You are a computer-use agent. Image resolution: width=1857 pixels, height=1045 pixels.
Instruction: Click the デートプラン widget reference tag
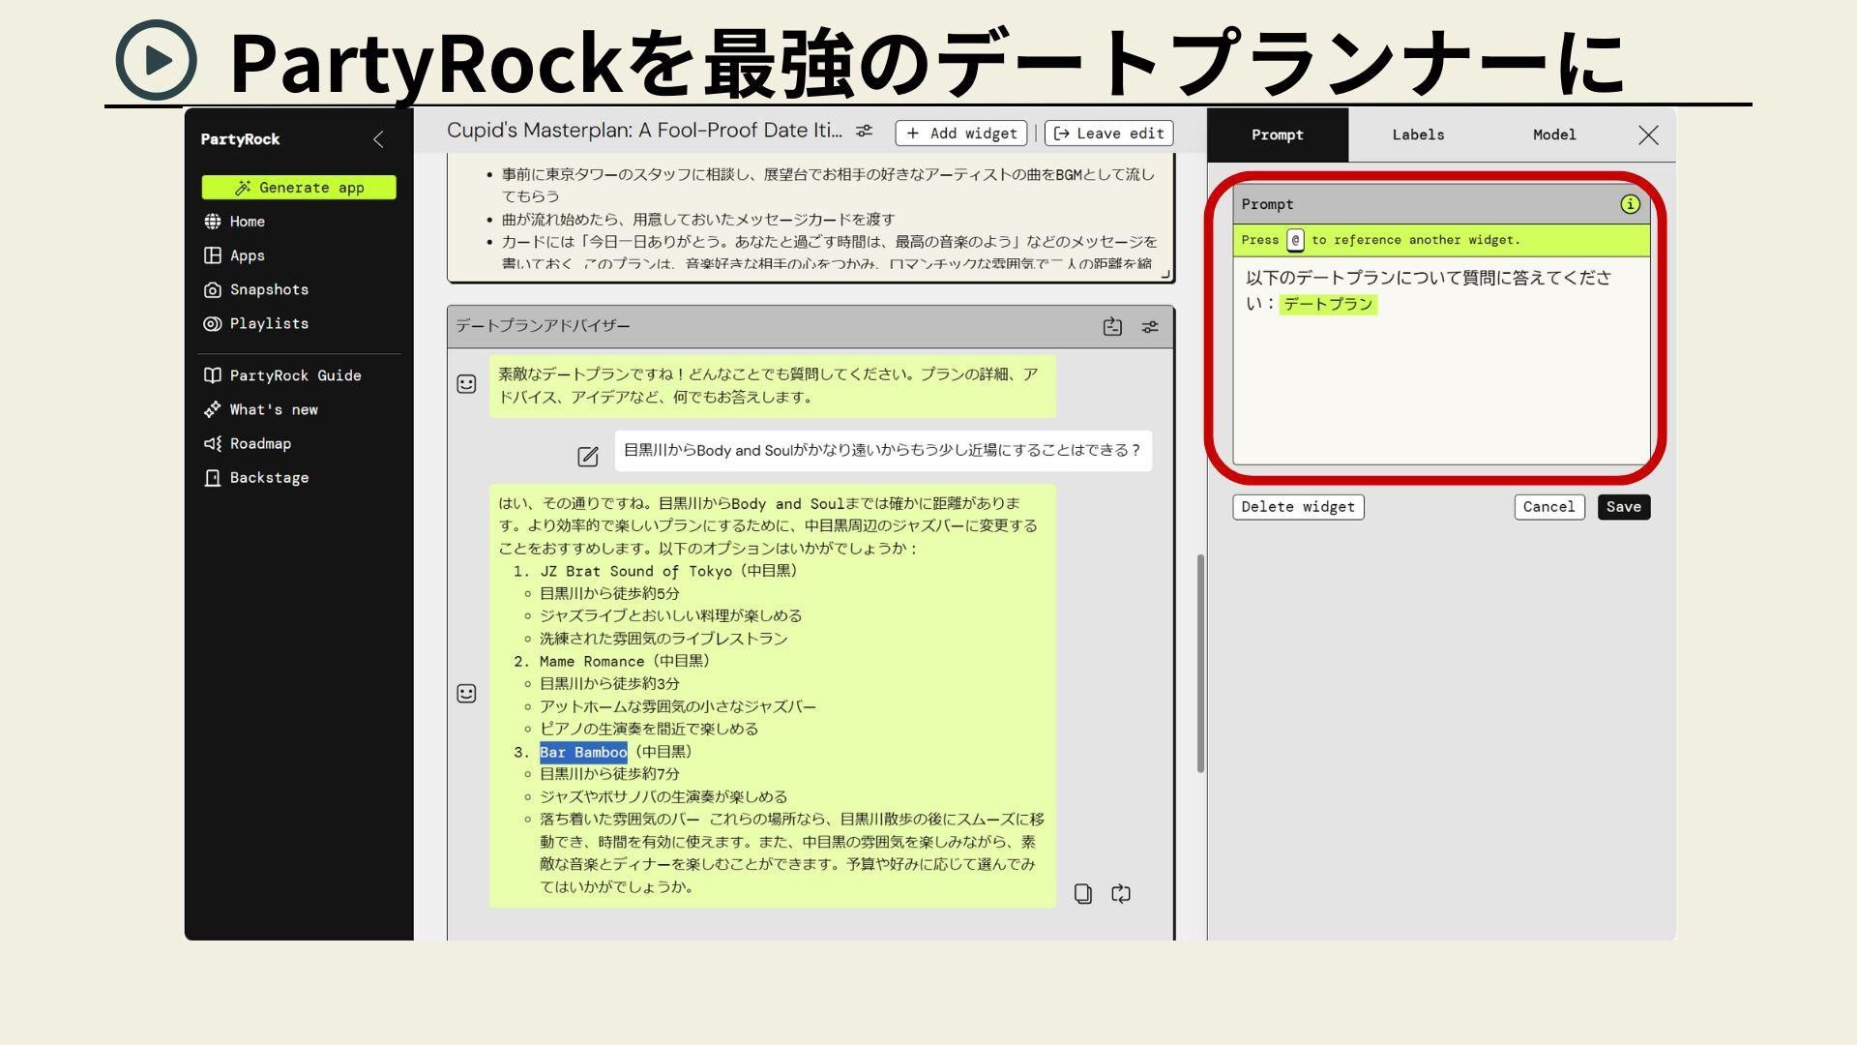pos(1328,304)
